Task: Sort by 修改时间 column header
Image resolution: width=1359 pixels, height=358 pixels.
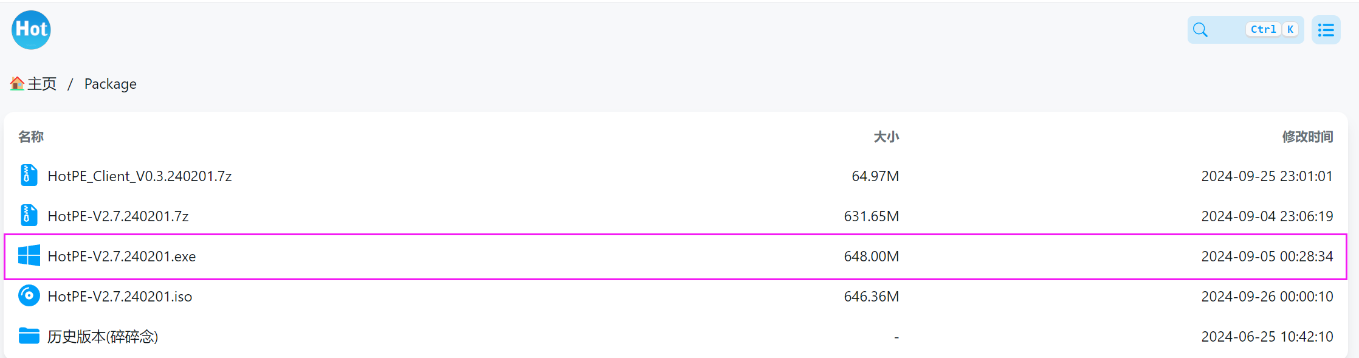Action: (x=1307, y=137)
